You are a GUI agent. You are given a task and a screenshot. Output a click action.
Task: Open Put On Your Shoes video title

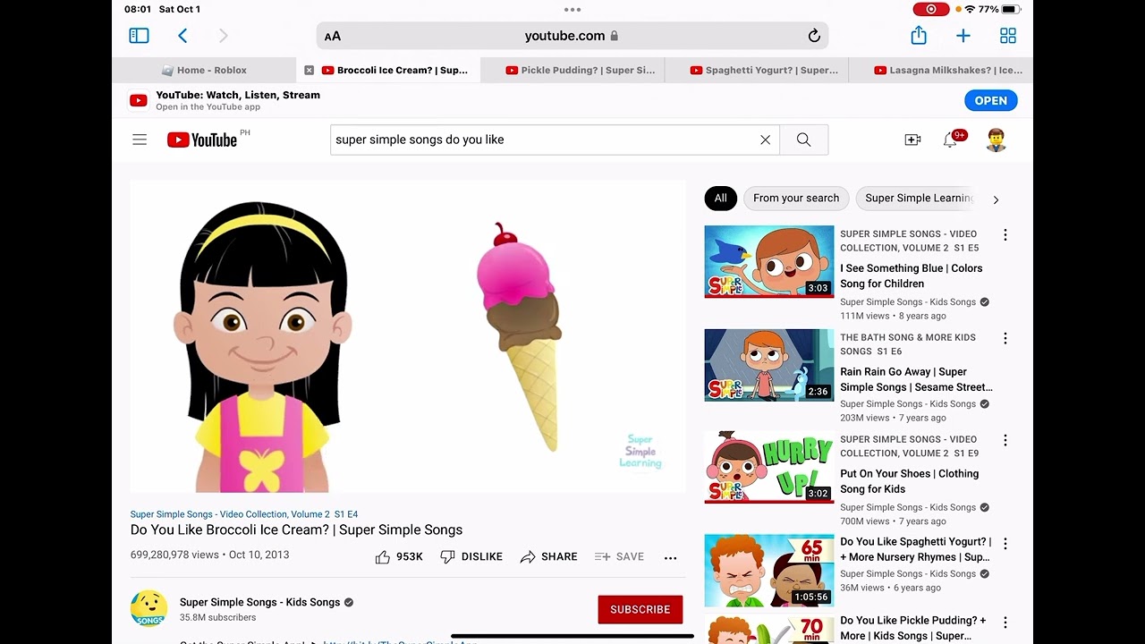tap(910, 481)
